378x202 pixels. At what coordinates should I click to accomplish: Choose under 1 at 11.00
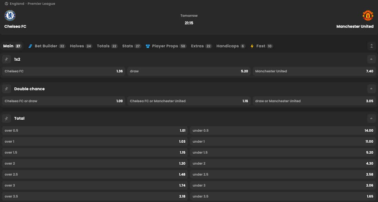(283, 141)
